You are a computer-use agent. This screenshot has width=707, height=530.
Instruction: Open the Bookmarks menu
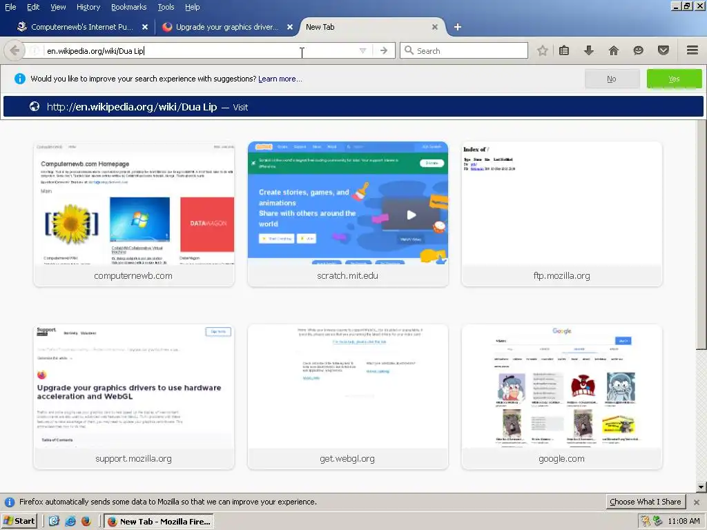[128, 7]
